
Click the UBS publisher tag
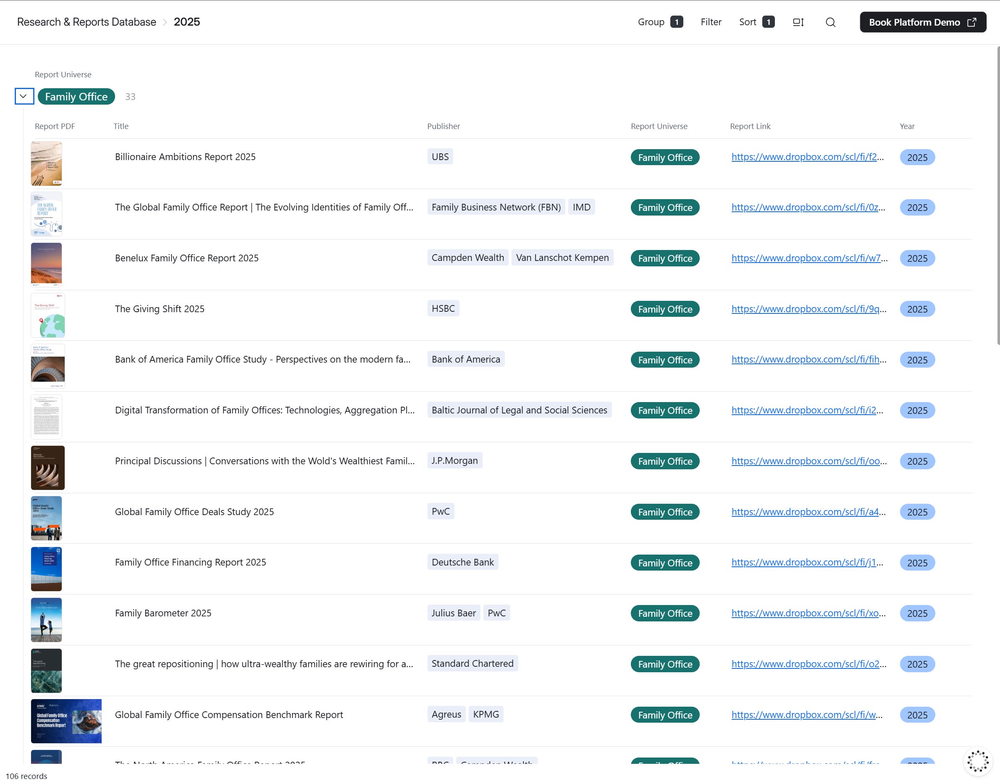coord(440,157)
